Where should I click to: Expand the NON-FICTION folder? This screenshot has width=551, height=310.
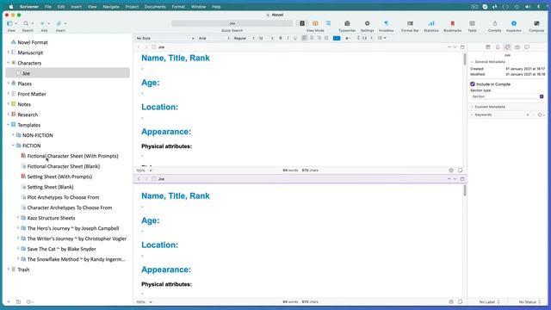pos(13,135)
